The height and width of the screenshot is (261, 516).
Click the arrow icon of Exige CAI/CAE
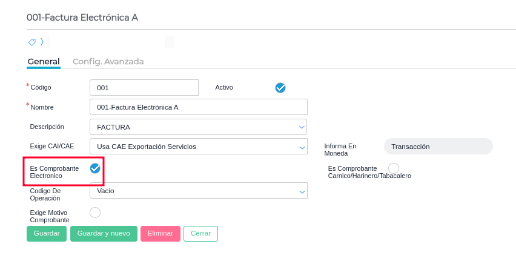tap(302, 147)
